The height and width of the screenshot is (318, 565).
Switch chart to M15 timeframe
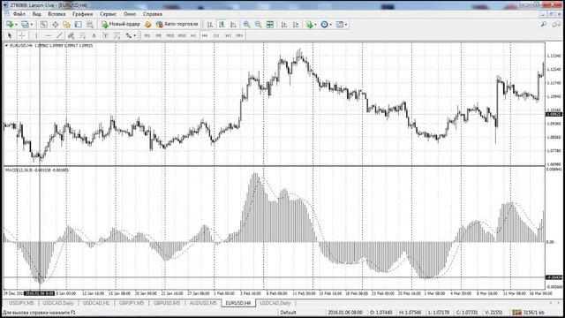[170, 35]
